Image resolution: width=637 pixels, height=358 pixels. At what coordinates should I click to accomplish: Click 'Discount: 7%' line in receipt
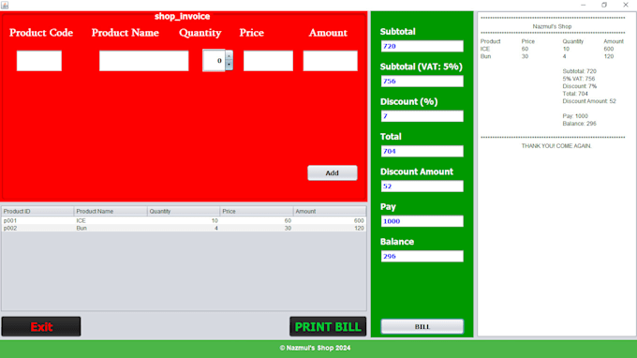(x=580, y=86)
